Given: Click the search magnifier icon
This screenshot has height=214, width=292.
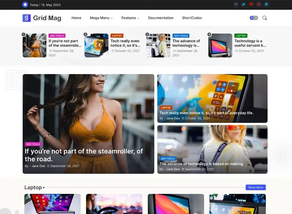Looking at the screenshot, I should pos(265,18).
